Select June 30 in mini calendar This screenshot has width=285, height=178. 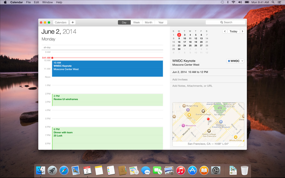[x=179, y=49]
